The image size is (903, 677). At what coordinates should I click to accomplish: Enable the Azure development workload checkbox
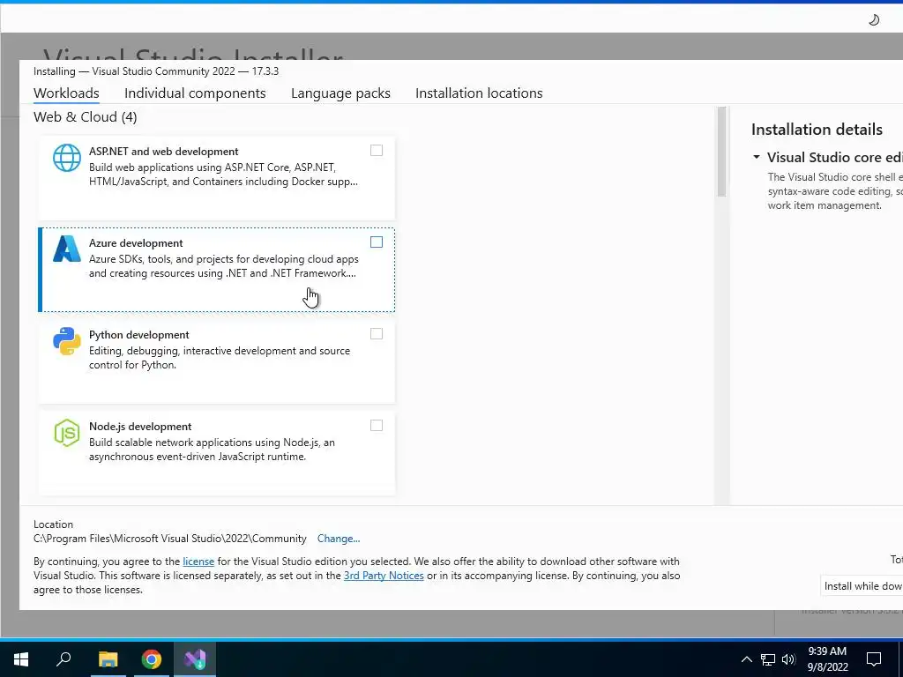(x=376, y=242)
